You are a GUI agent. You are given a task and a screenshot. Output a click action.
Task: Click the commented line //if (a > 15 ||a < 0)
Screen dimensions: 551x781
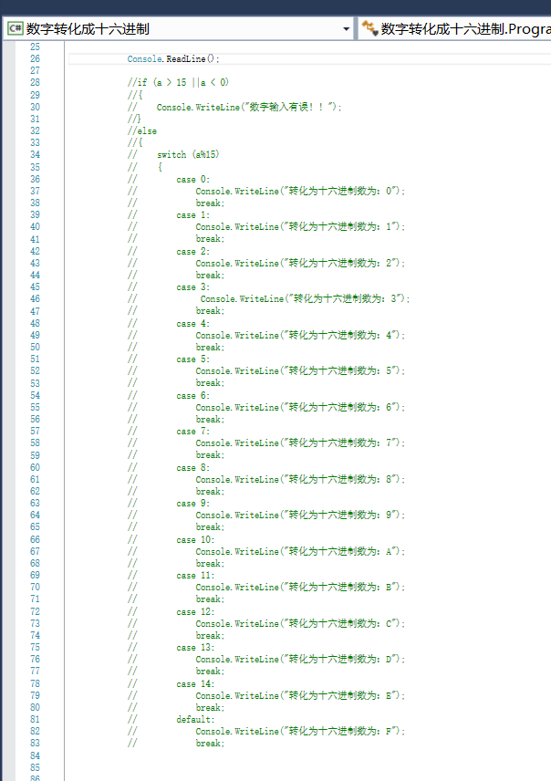tap(178, 83)
